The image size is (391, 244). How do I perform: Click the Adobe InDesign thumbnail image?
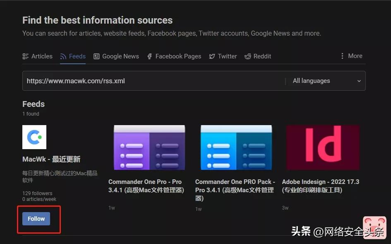[x=323, y=147]
